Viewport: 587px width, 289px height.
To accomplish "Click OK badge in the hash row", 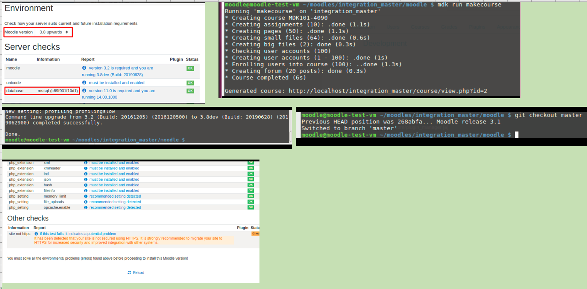I will (250, 185).
